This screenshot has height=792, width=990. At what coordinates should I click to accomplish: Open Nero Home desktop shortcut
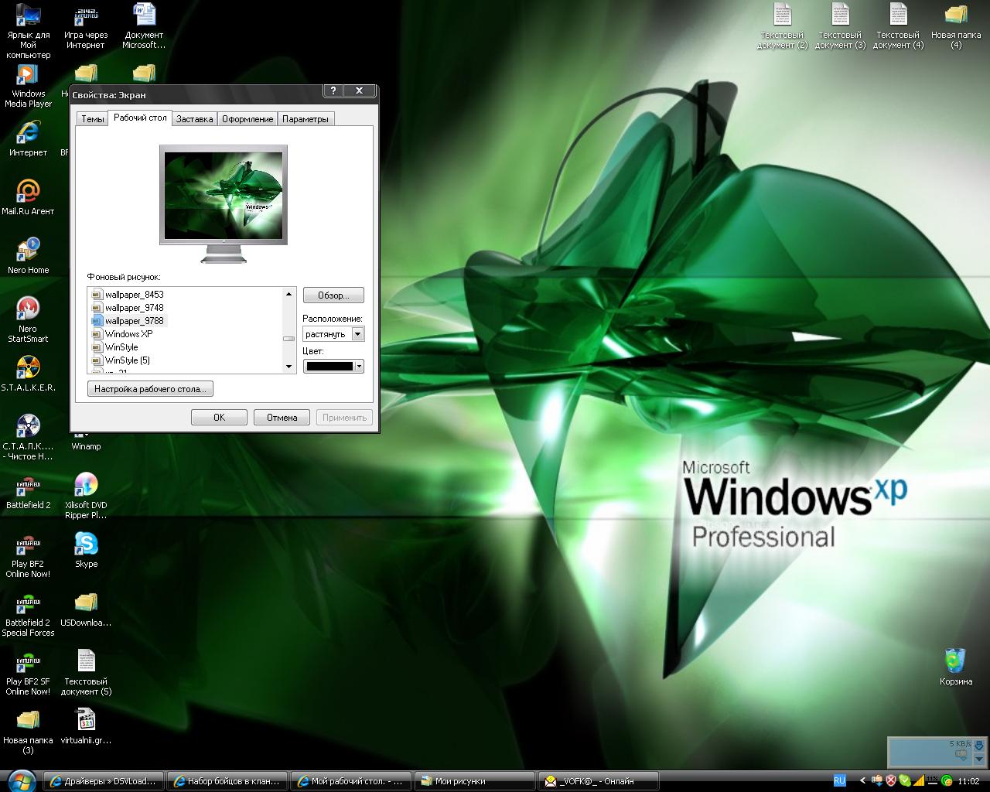tap(28, 251)
